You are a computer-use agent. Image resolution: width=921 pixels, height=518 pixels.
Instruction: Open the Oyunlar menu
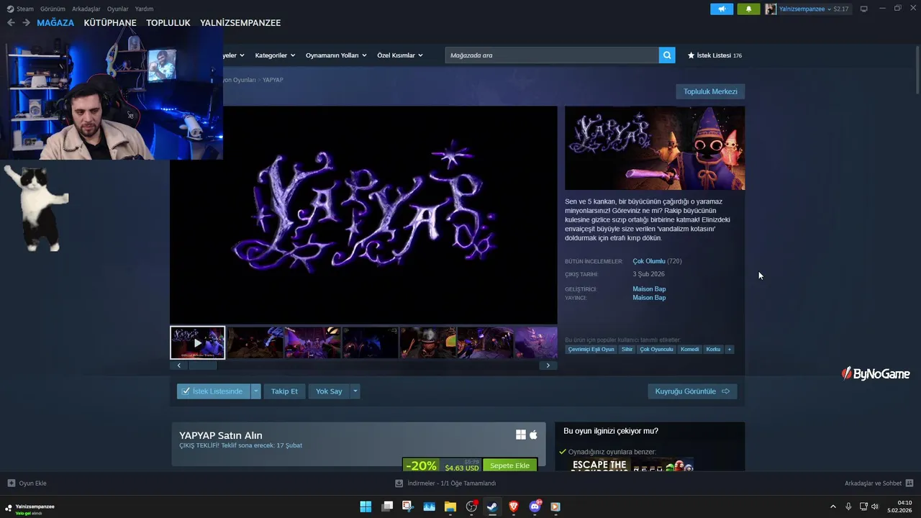click(118, 9)
